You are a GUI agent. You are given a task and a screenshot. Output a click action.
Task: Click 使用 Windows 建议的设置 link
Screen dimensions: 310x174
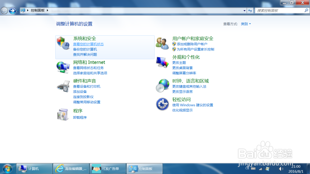point(193,105)
